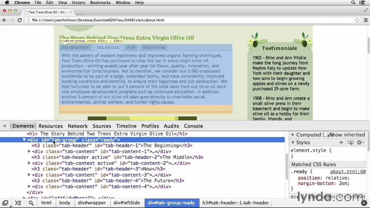
Task: Click the div#leftSide breadcrumb
Action: [x=127, y=203]
